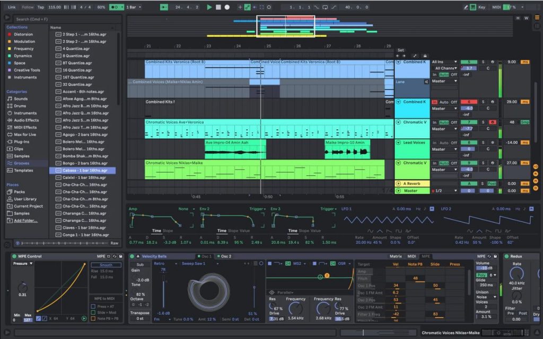Click the envelope lock icon above track headers
The image size is (543, 339).
[425, 56]
